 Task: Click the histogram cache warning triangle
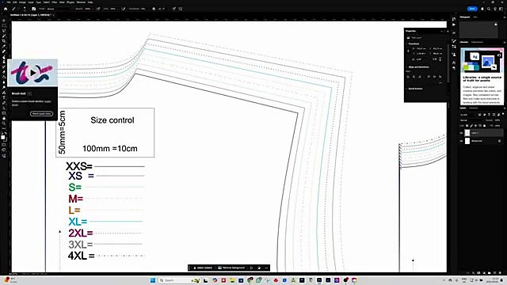496,25
